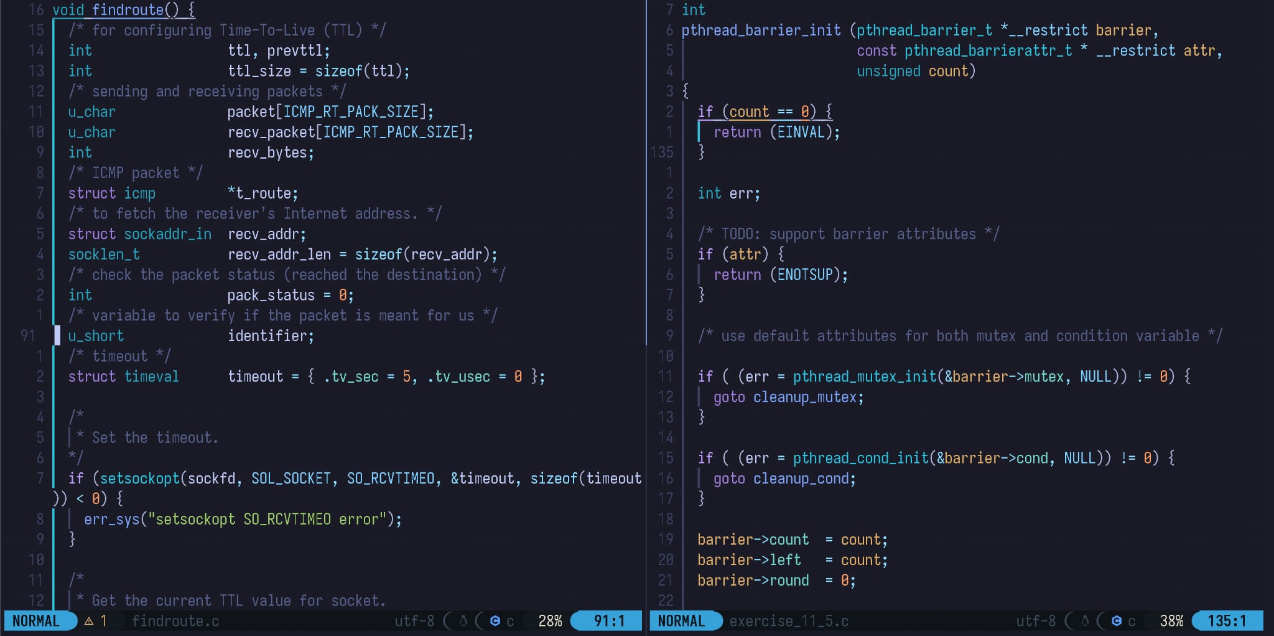1274x636 pixels.
Task: Click the C filetype icon in left statusline
Action: (495, 621)
